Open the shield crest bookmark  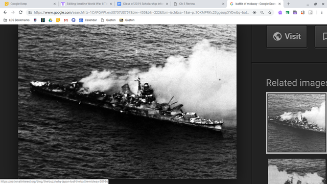(x=35, y=20)
